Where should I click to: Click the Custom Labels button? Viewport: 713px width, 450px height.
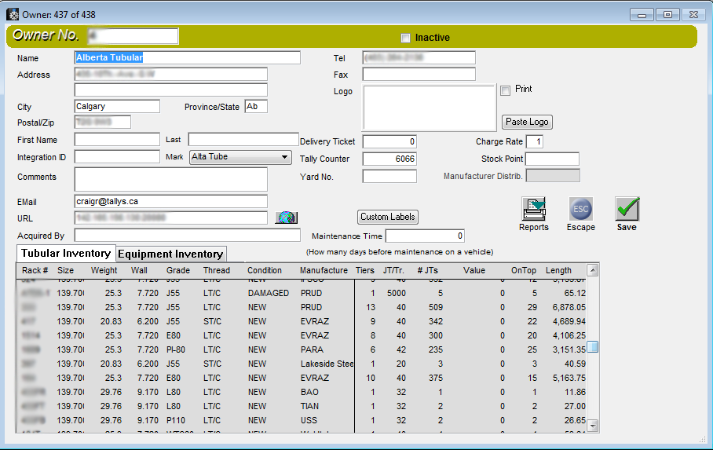[x=388, y=217]
